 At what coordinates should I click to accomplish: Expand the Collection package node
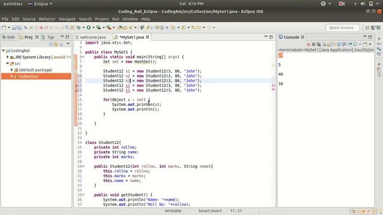coord(11,76)
